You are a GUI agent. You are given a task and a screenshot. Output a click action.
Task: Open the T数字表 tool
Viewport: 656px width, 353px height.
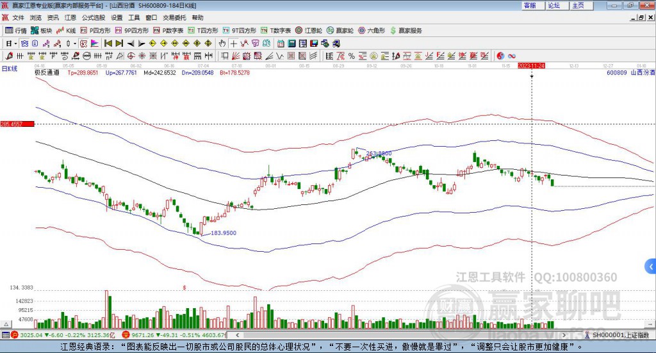[275, 31]
